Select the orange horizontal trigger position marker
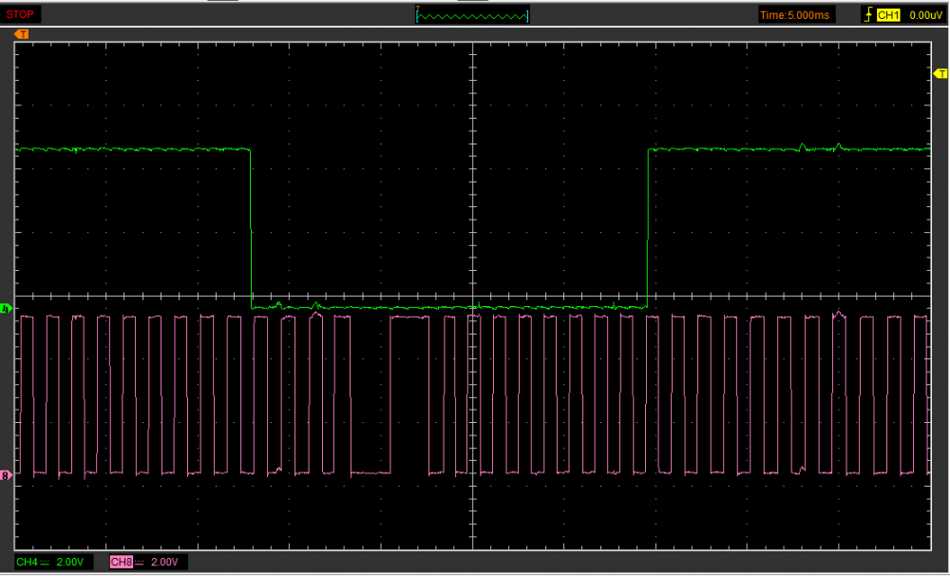This screenshot has width=950, height=576. pyautogui.click(x=22, y=34)
